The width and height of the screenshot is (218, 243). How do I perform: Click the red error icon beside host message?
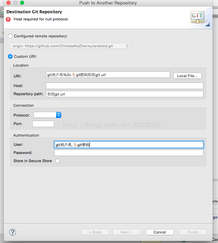[x=8, y=19]
